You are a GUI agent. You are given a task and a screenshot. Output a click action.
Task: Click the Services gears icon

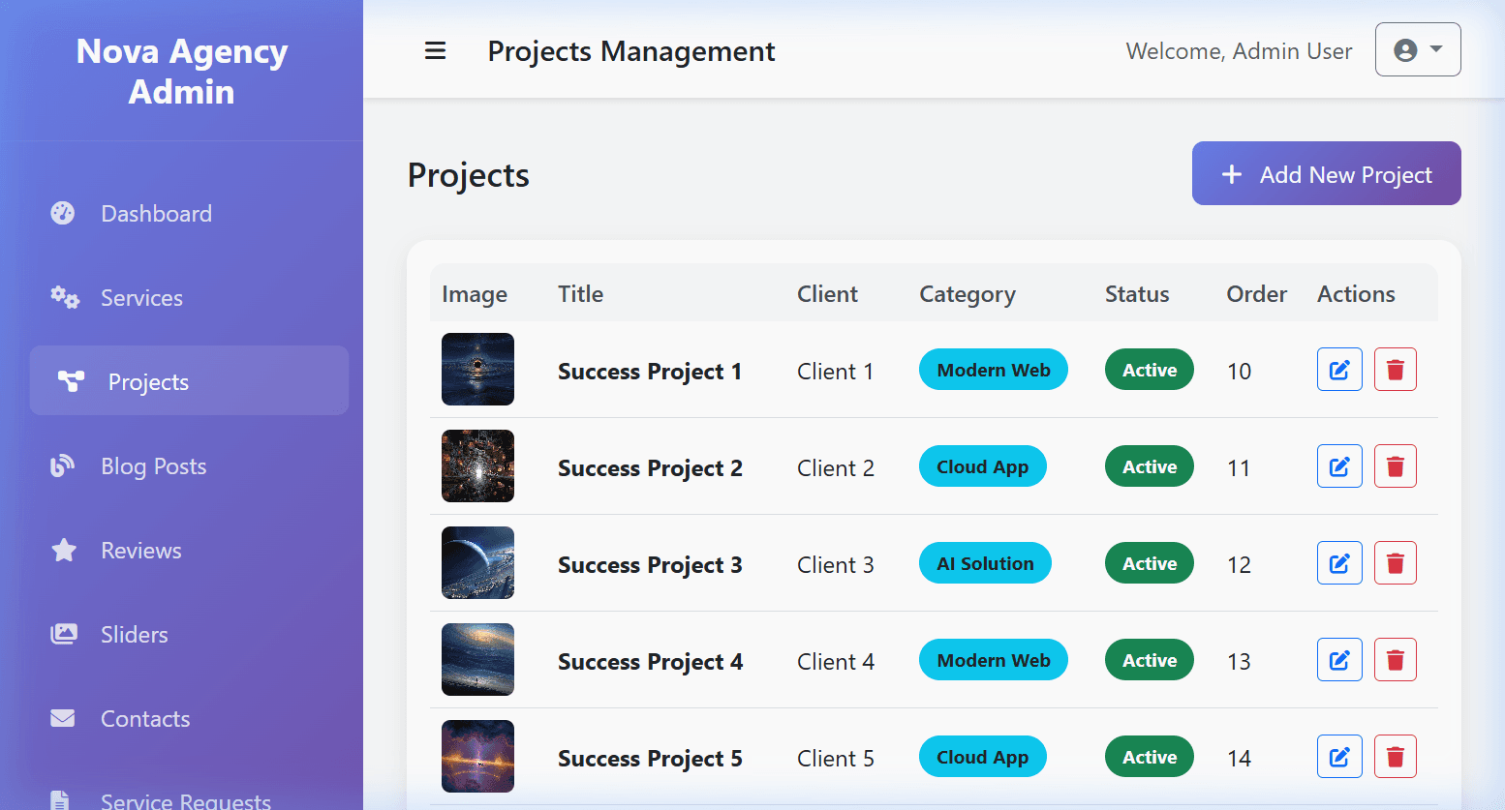65,297
